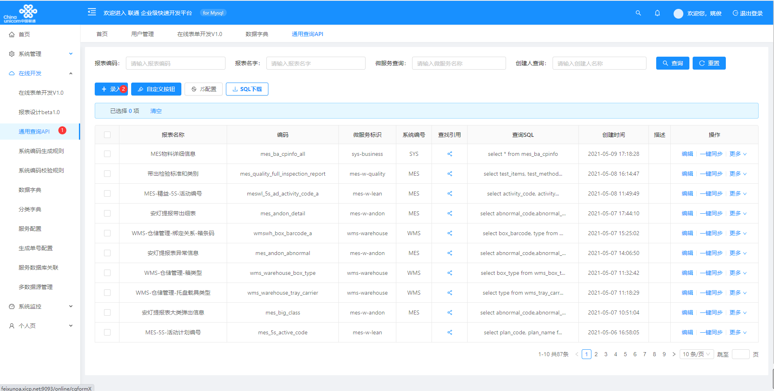774x391 pixels.
Task: Open reference share icon for wms_warehouse_tray_carrier
Action: click(449, 293)
